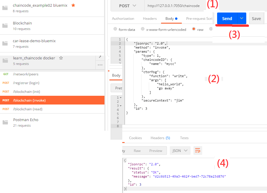
Task: Open the car-lease-demo-bluemix collection
Action: [52, 43]
